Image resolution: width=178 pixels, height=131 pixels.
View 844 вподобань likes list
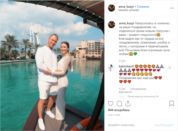click(x=119, y=110)
